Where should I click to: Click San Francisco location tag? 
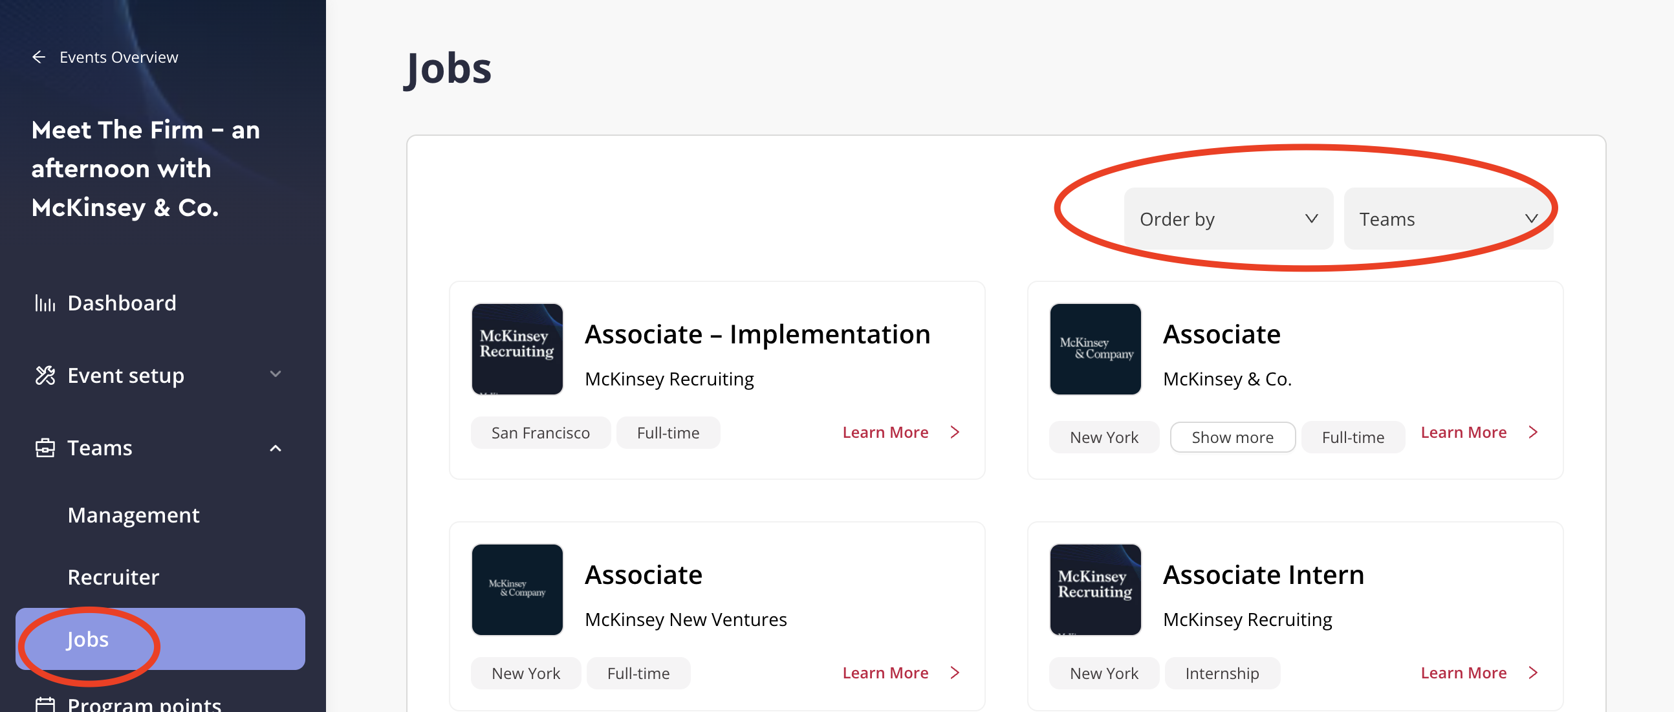541,433
